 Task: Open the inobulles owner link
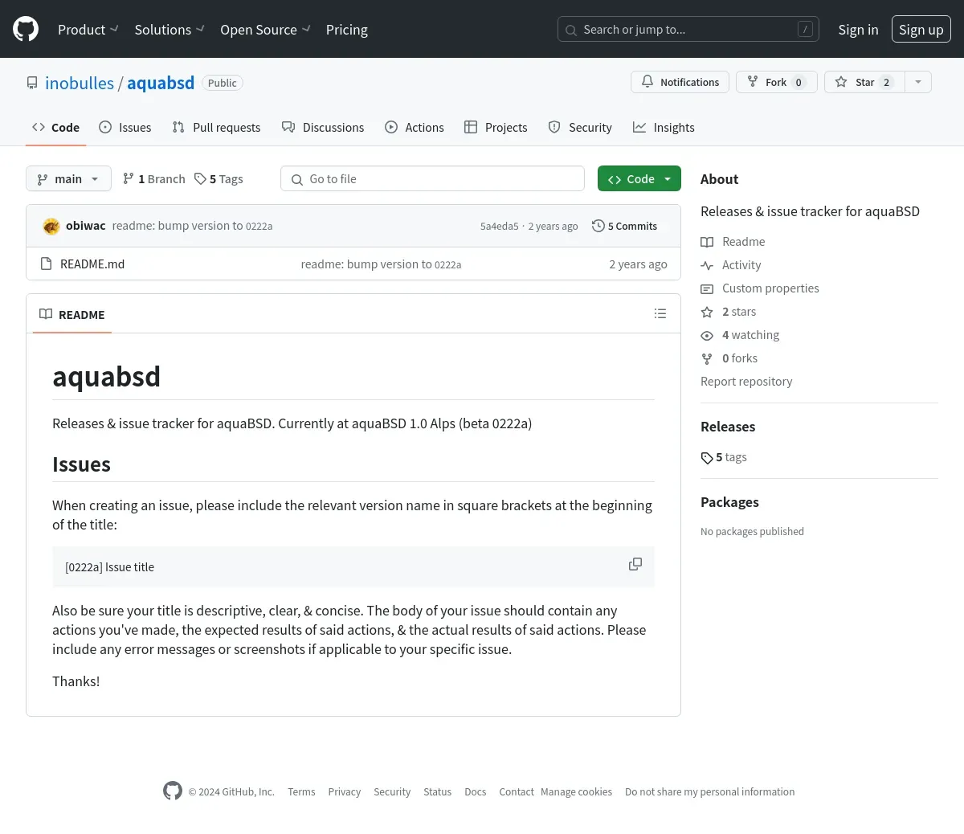(80, 84)
